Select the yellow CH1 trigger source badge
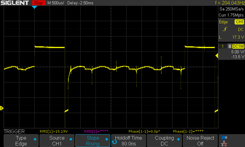245x147 pixels. click(239, 22)
